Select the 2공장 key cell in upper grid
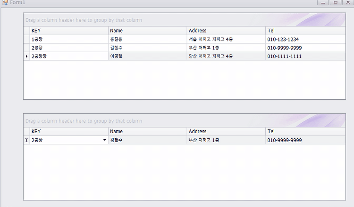Viewport: 354px width, 207px height. [x=69, y=48]
